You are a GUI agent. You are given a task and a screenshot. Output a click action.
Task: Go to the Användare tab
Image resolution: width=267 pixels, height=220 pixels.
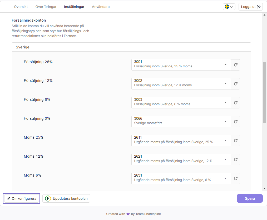(101, 7)
